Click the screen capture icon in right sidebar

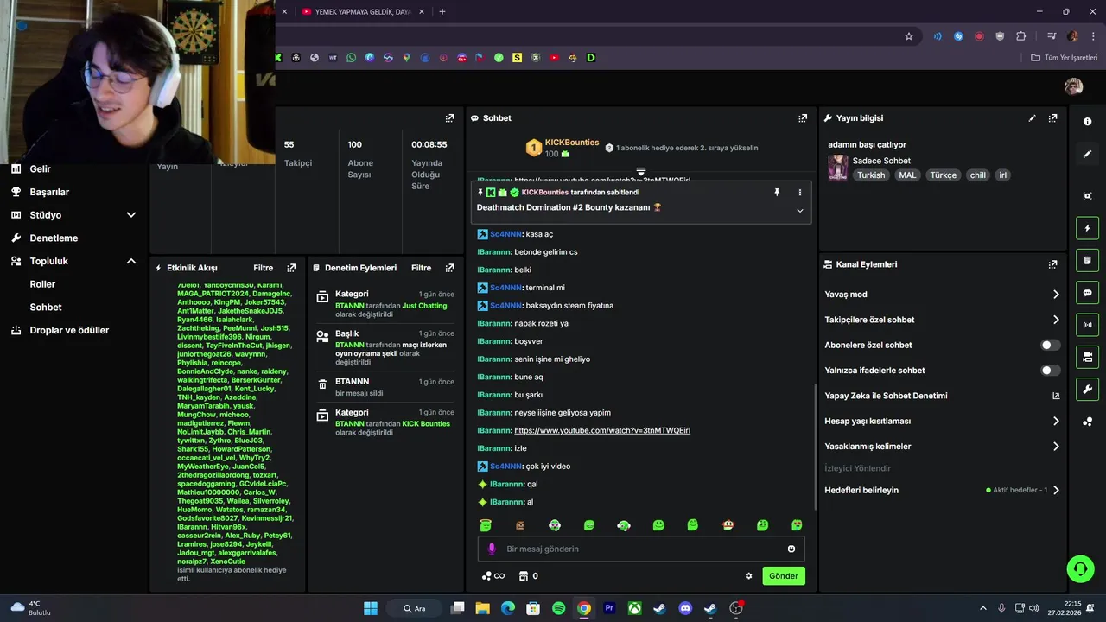pos(1087,196)
